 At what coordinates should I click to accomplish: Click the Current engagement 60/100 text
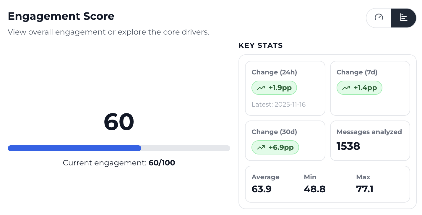(119, 163)
